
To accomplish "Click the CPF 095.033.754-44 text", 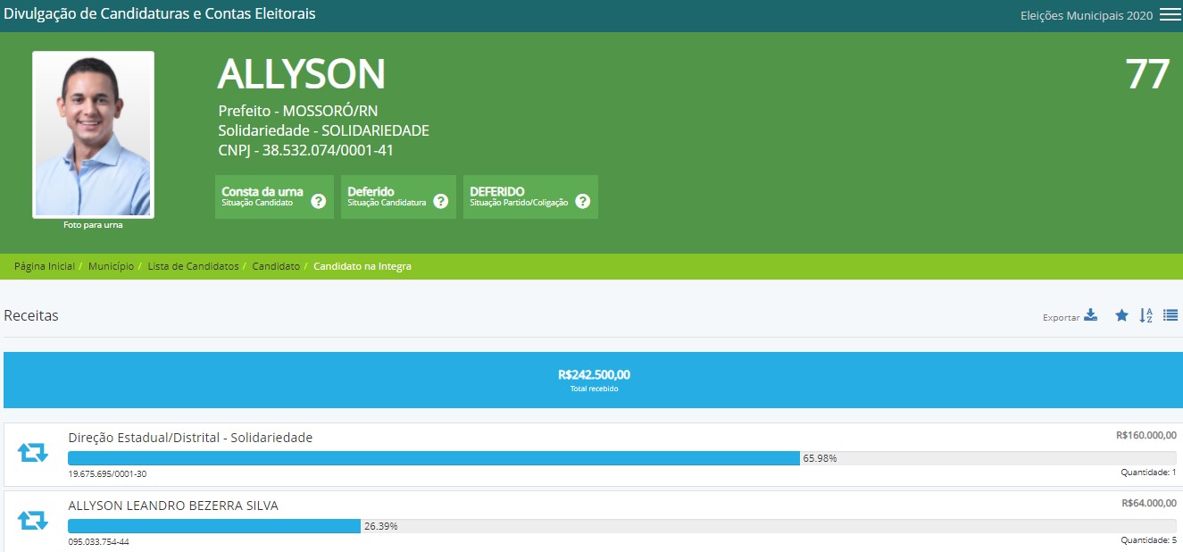I will (x=98, y=541).
